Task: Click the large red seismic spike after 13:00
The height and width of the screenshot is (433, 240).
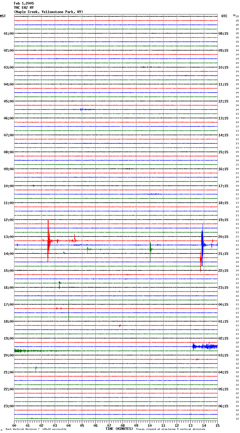Action: [x=48, y=241]
